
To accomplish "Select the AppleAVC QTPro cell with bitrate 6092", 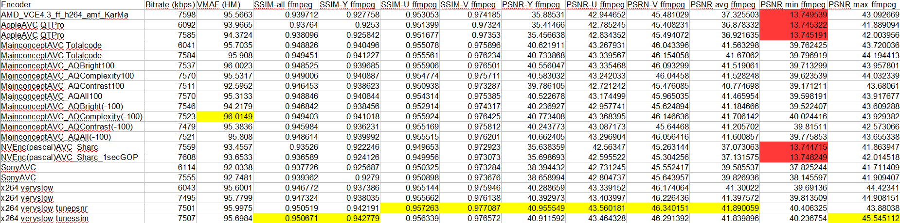I will coord(72,25).
